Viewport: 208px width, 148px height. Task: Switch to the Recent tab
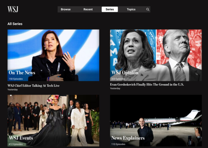click(88, 10)
